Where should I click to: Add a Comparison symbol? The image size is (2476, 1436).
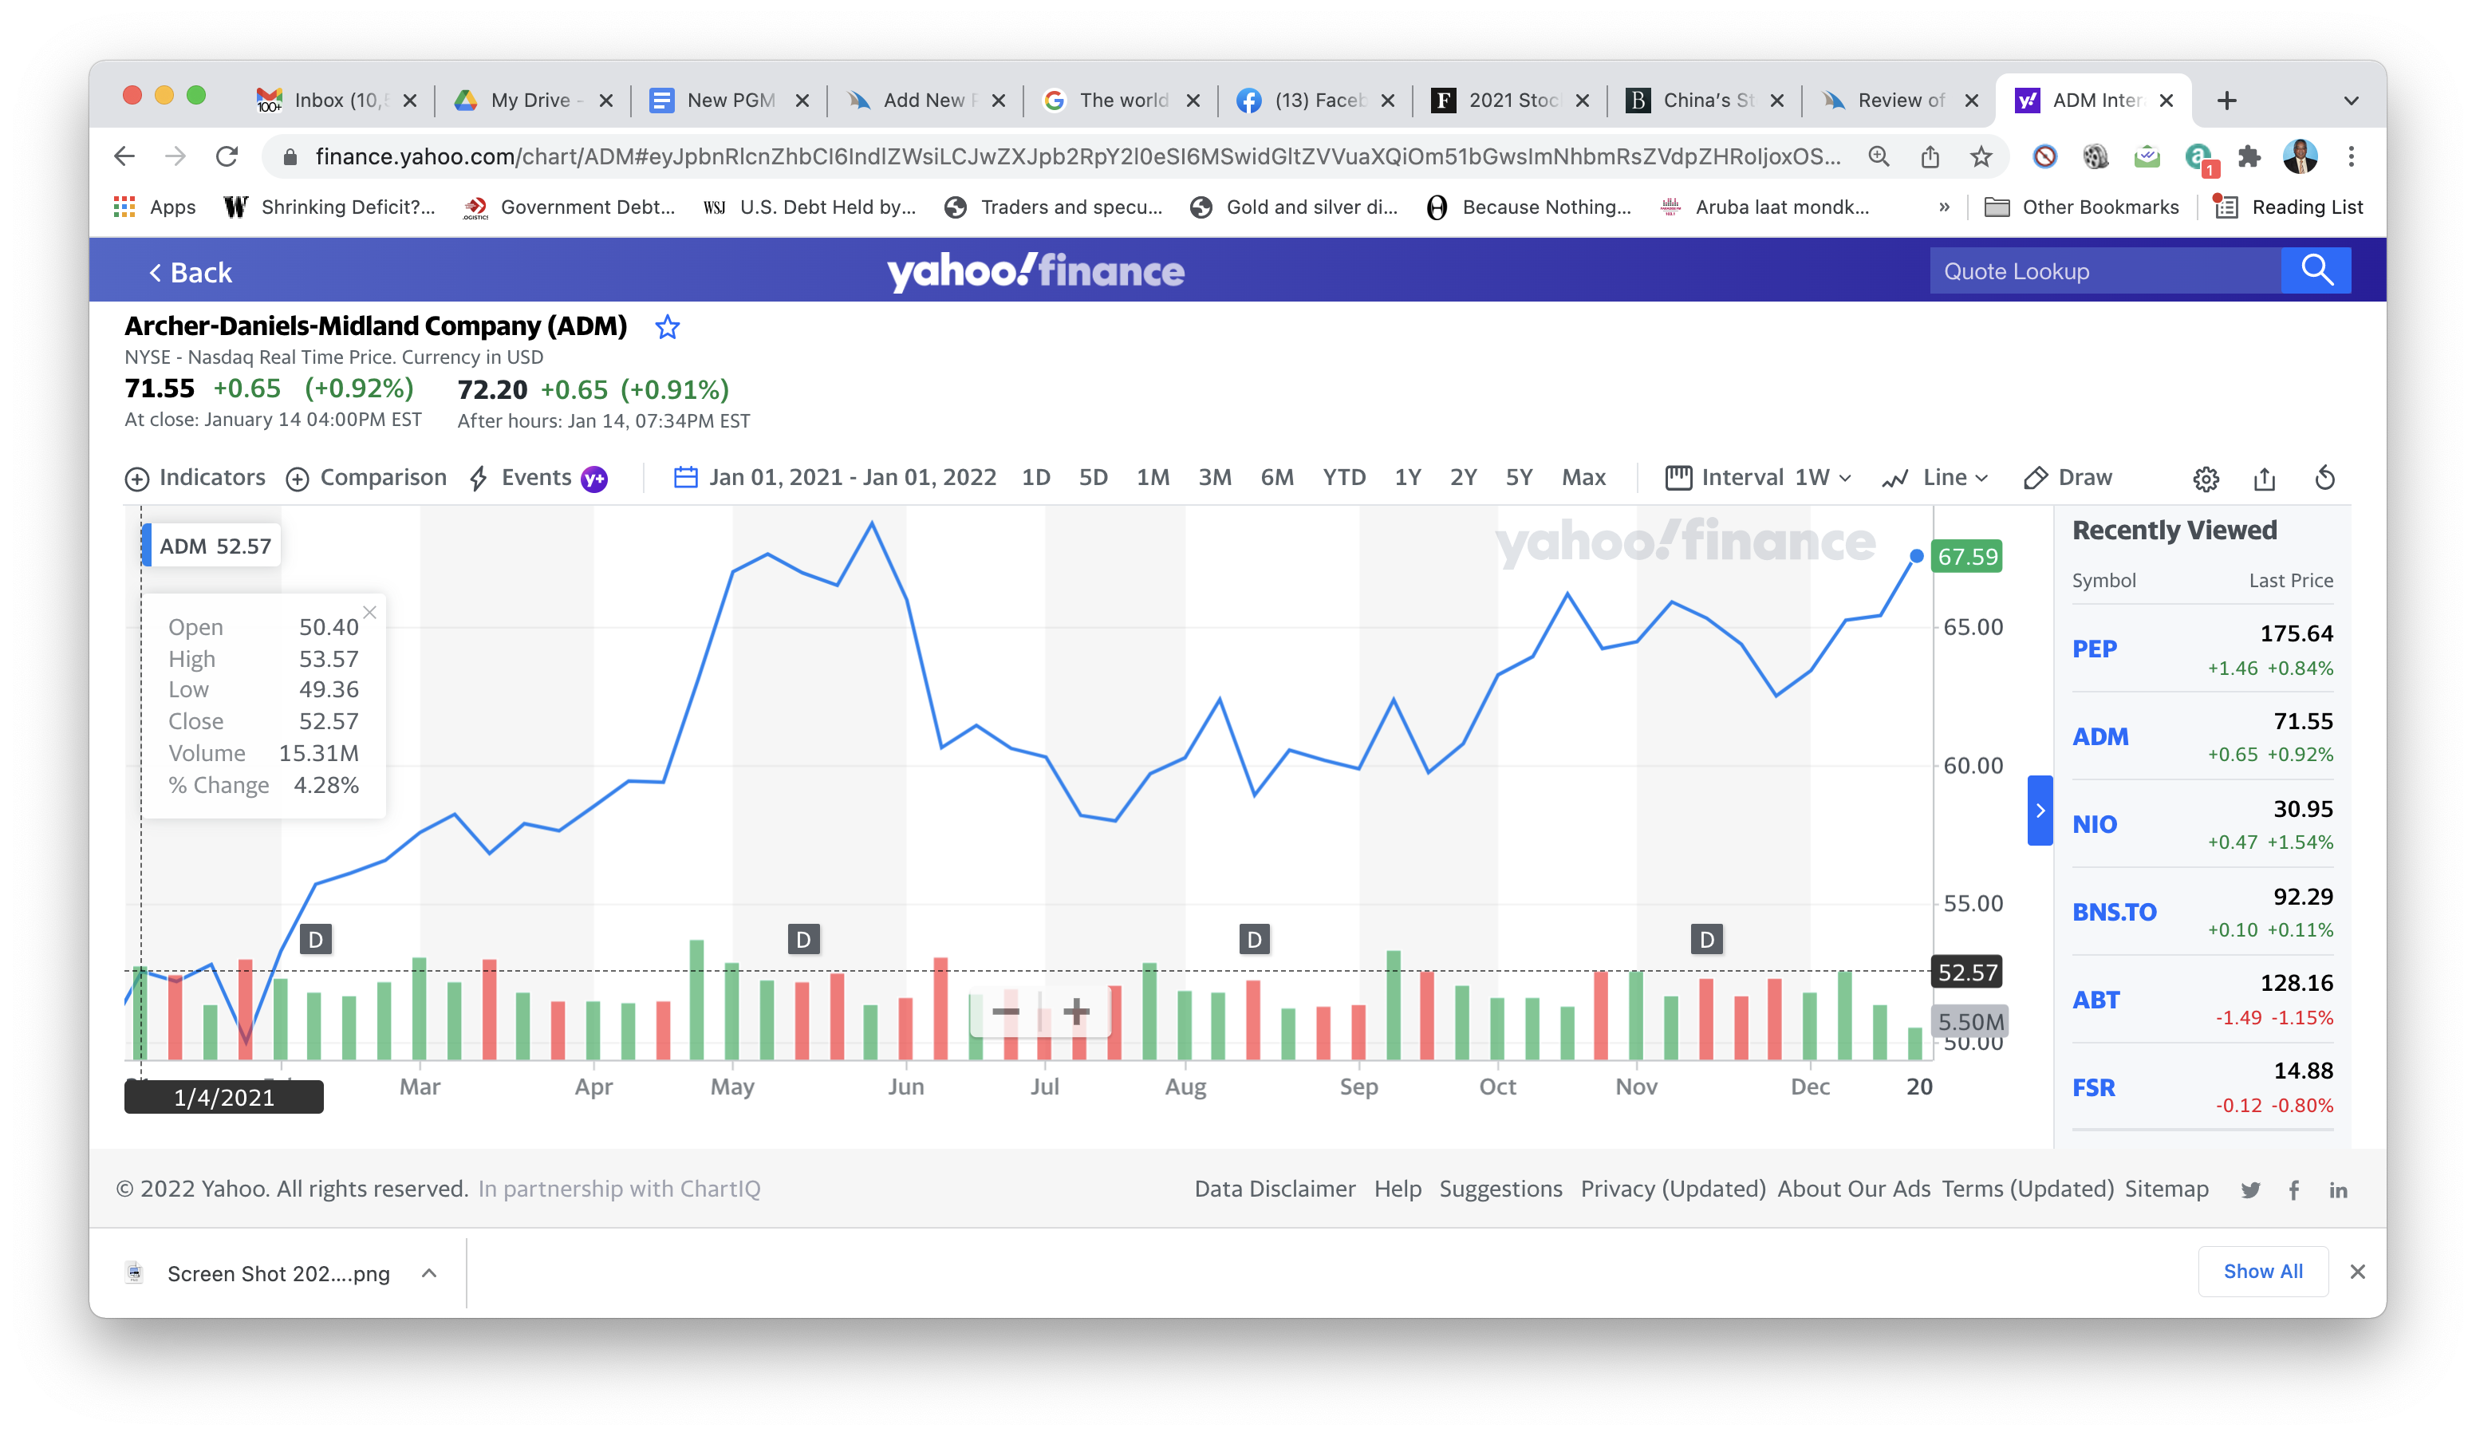click(x=365, y=478)
